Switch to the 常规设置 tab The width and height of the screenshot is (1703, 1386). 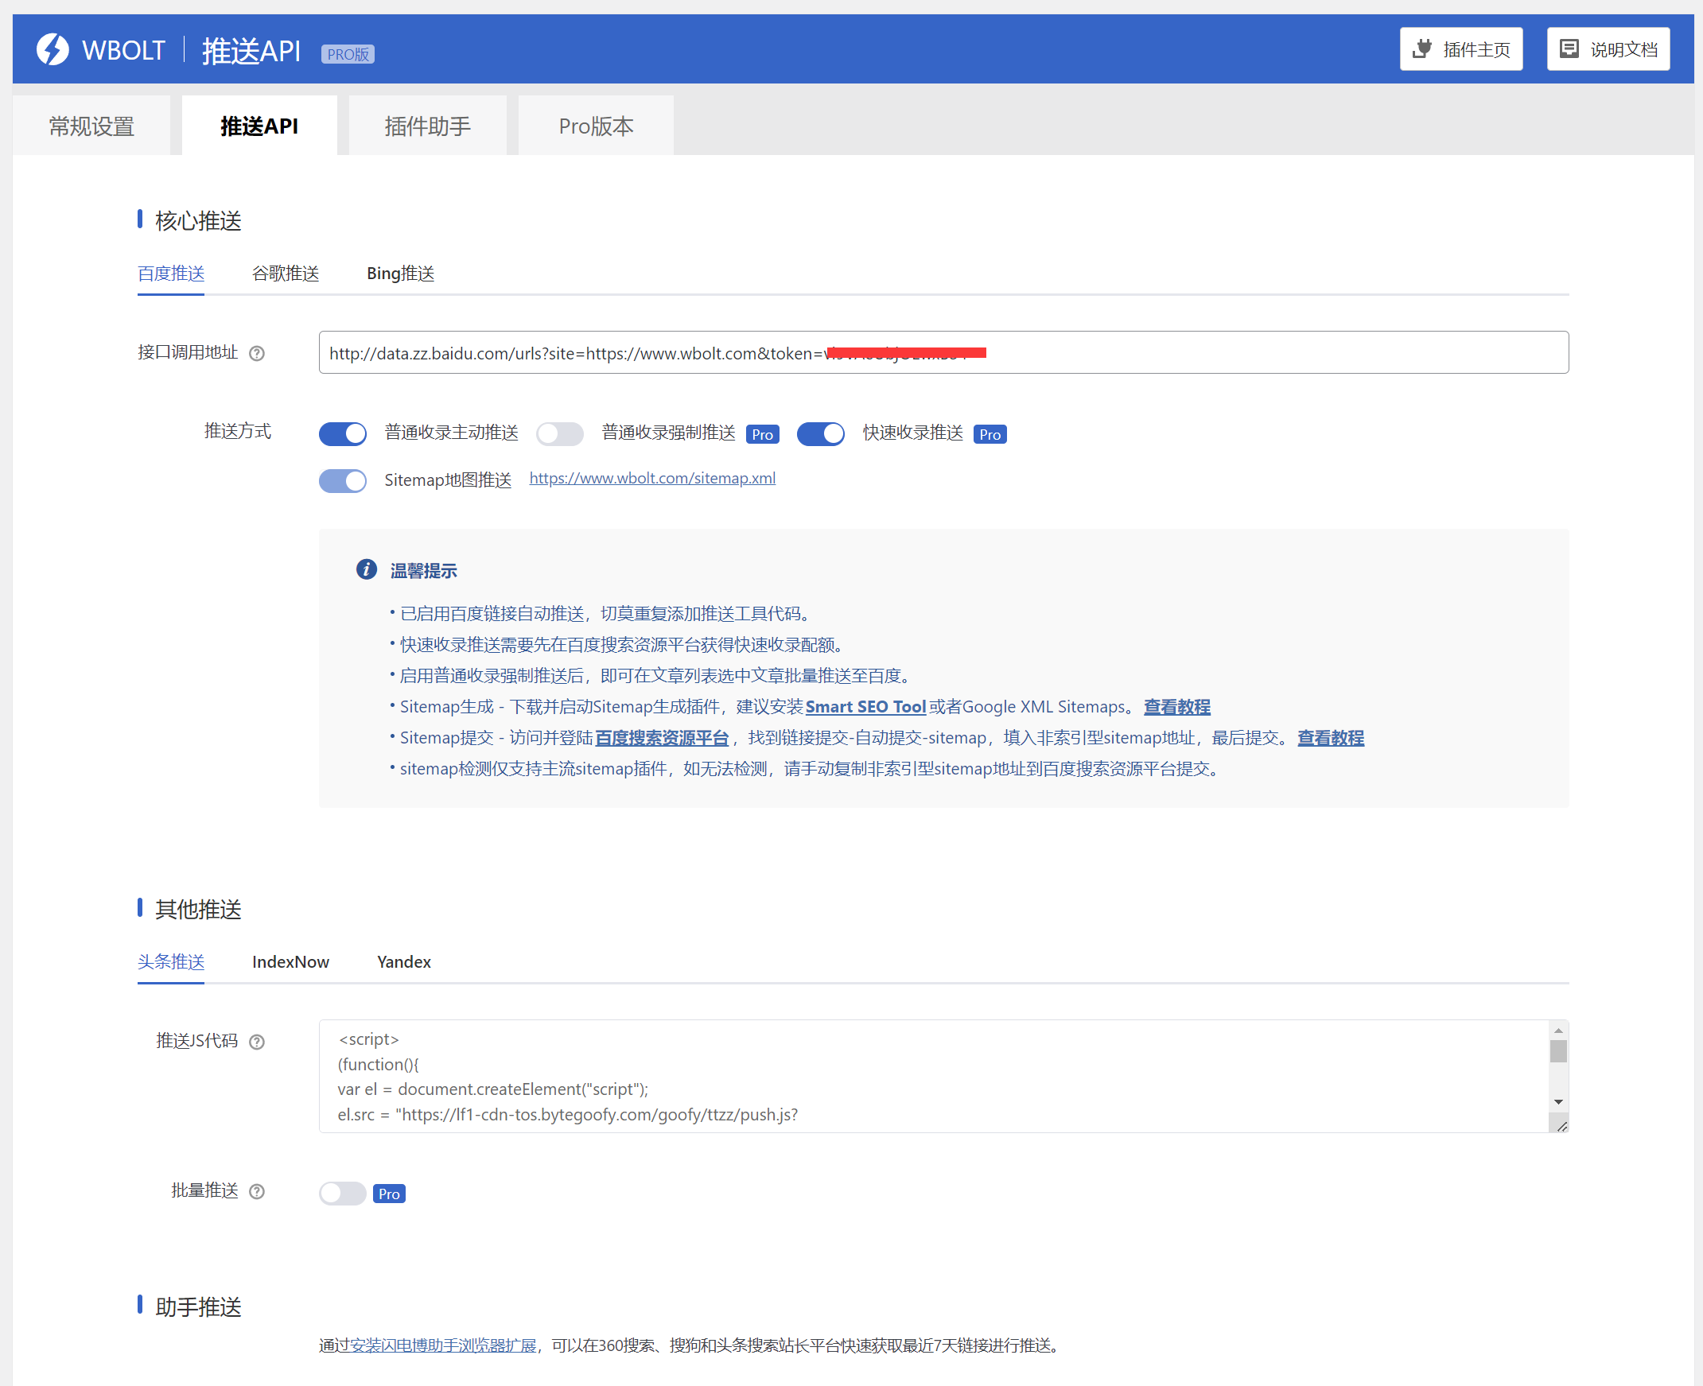coord(91,126)
